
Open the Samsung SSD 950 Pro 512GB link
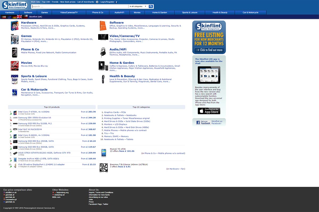(35, 123)
